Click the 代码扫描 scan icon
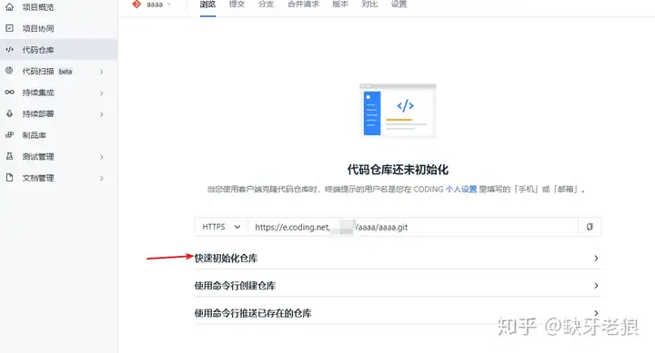This screenshot has height=353, width=655. click(9, 71)
